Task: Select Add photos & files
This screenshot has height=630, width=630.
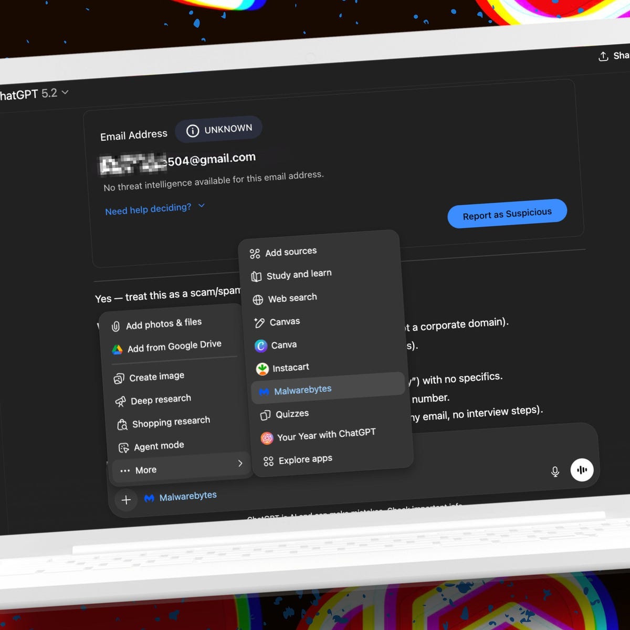Action: (x=163, y=324)
